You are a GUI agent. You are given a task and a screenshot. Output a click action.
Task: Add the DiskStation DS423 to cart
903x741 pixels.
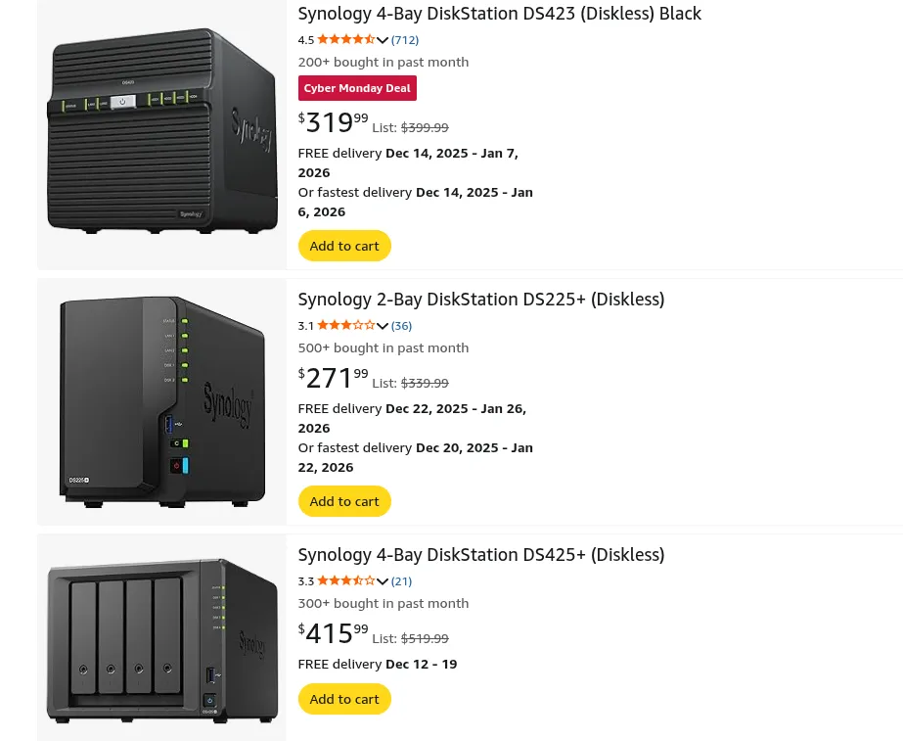pyautogui.click(x=343, y=246)
